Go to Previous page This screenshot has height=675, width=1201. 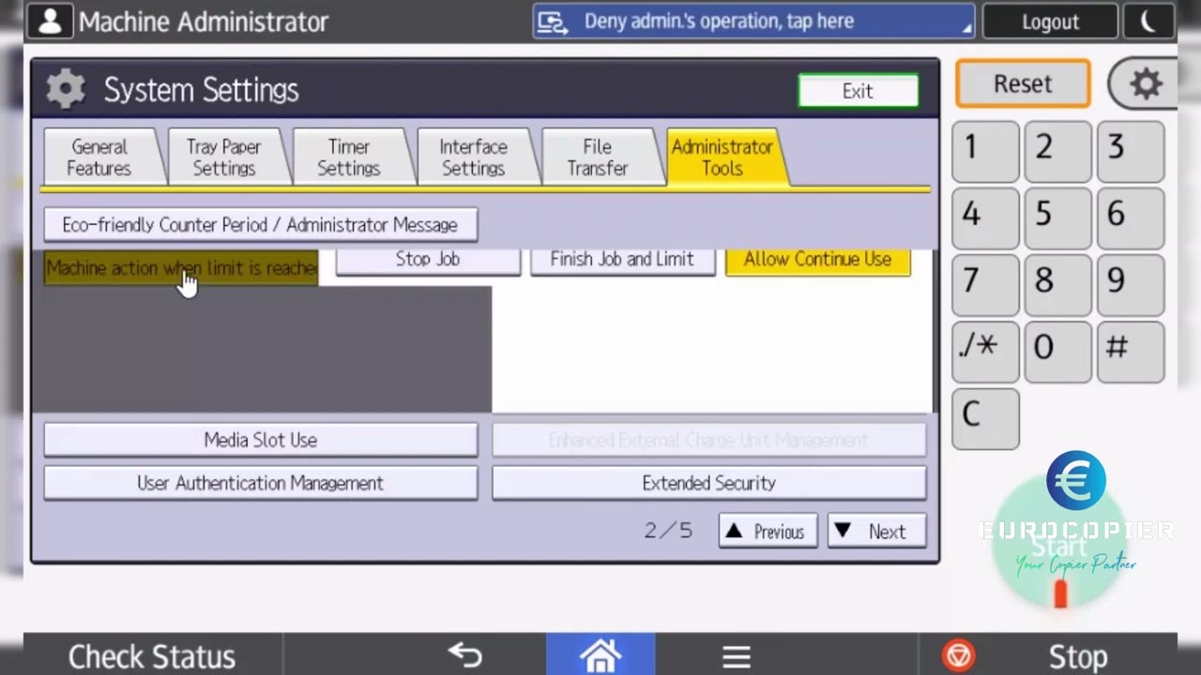coord(768,532)
